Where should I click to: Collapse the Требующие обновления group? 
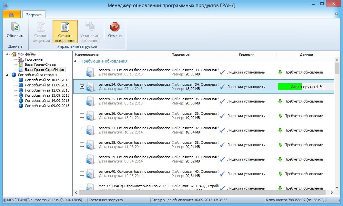tap(76, 61)
